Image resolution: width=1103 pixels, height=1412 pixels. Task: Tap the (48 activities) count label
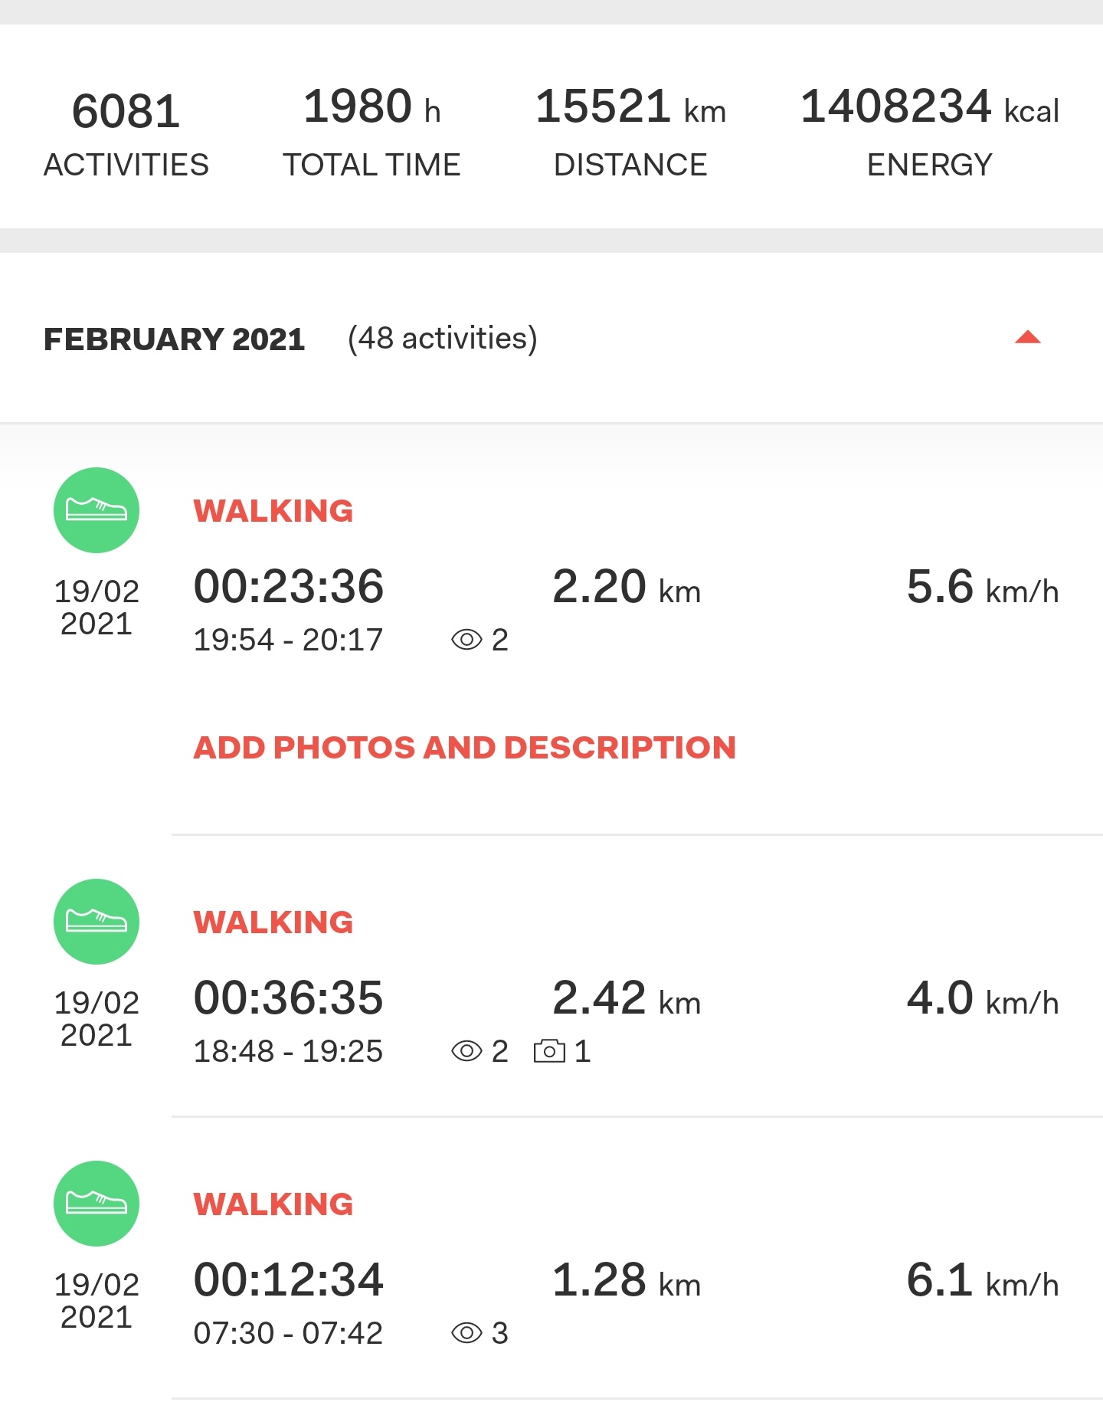tap(443, 339)
